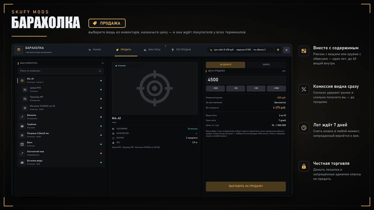Select Охотничий нож inventory item
This screenshot has width=374, height=210.
pyautogui.click(x=61, y=153)
